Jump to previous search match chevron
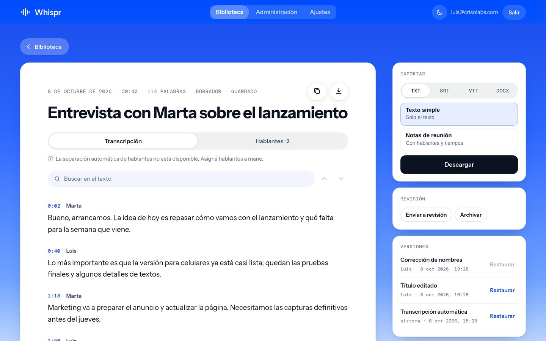This screenshot has width=546, height=341. pyautogui.click(x=324, y=178)
